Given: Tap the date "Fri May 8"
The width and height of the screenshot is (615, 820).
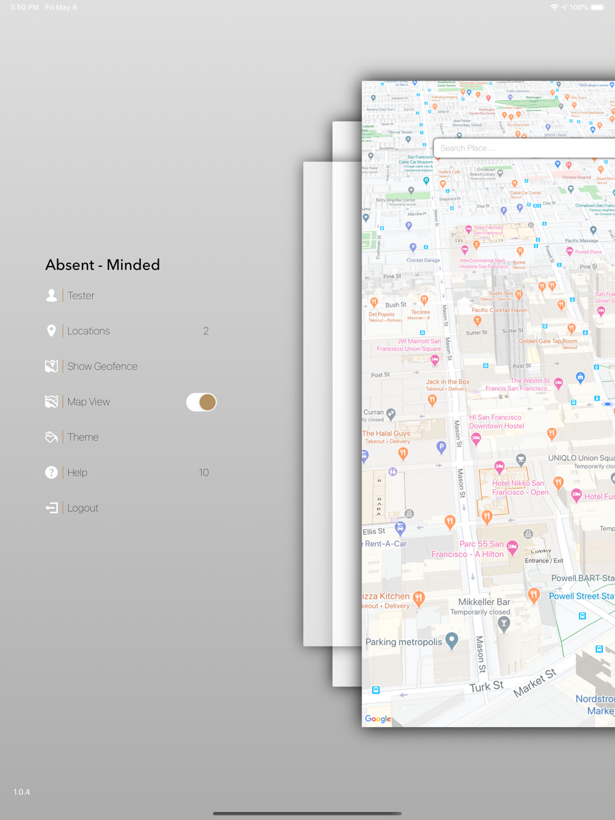Looking at the screenshot, I should click(61, 7).
